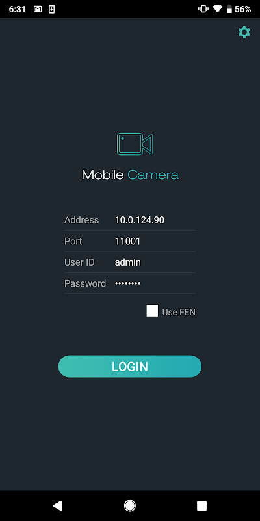Screen dimensions: 260x521
Task: Tap the Gmail notification icon
Action: 38,9
